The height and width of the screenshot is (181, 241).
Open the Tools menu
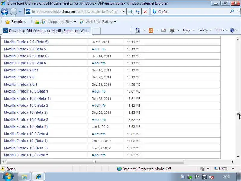tap(221, 30)
